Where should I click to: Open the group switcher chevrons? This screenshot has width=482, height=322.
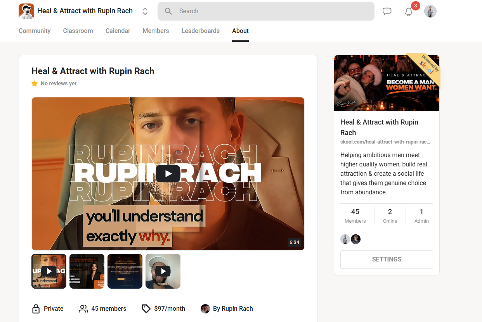(x=145, y=11)
